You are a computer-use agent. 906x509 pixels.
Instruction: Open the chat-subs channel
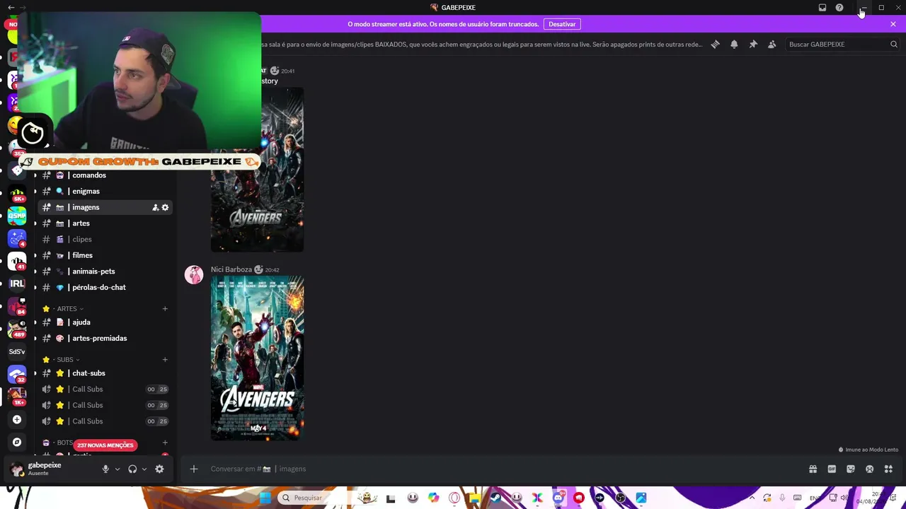[104, 373]
